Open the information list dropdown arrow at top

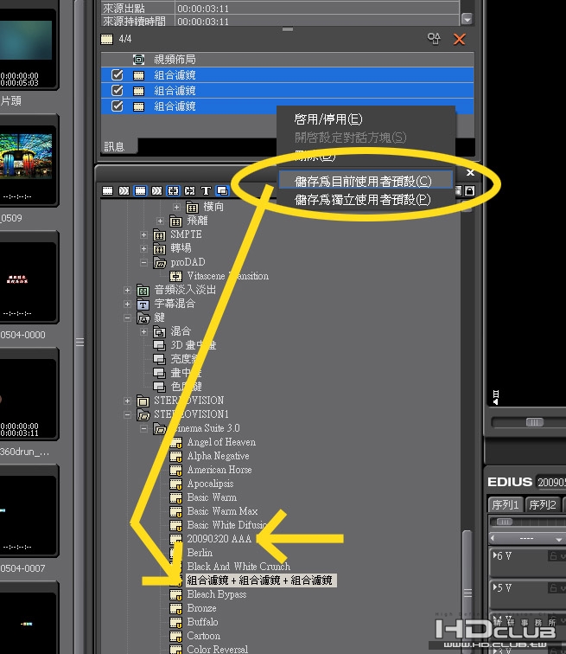(x=467, y=19)
